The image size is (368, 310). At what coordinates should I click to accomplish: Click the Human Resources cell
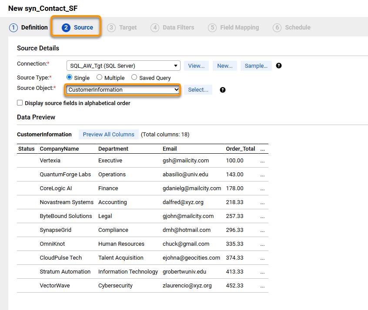click(x=121, y=244)
